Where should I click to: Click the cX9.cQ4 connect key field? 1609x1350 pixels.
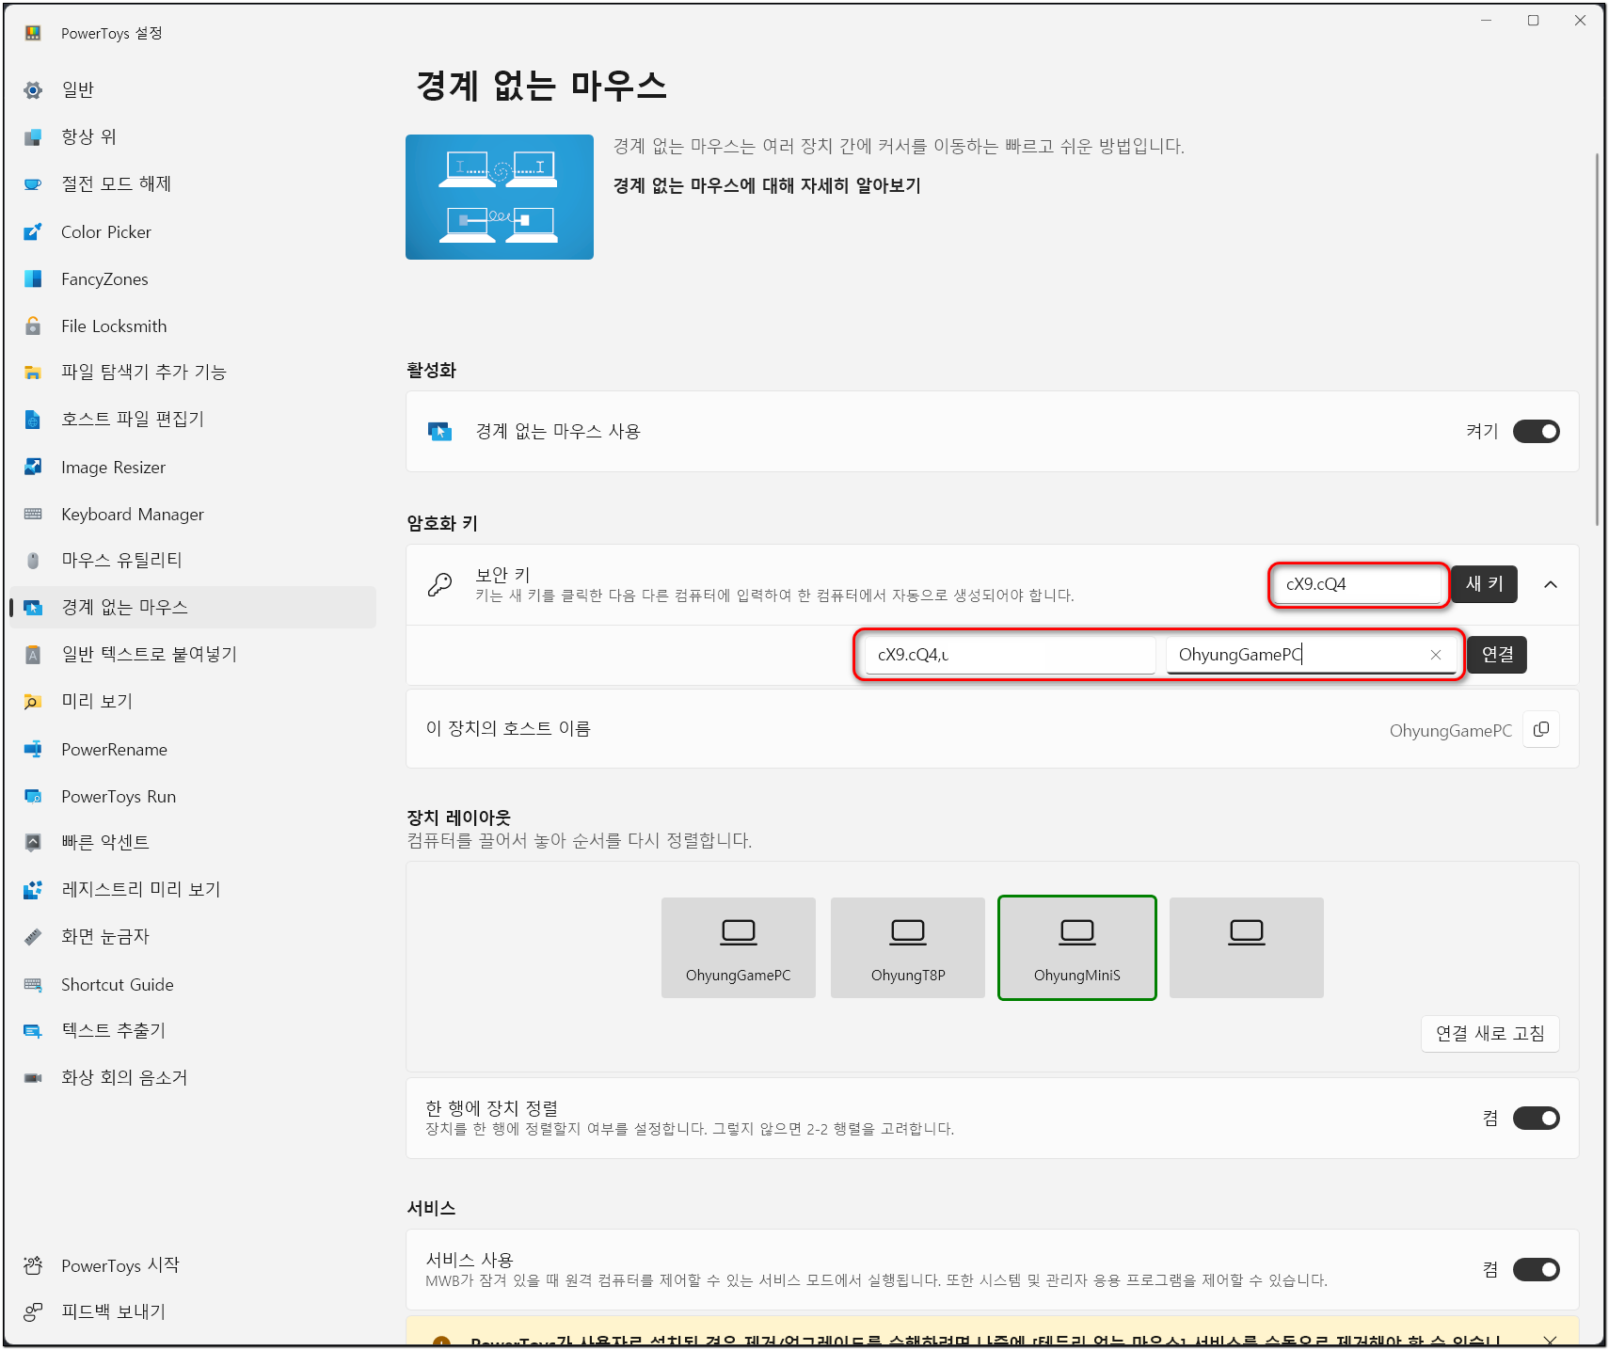click(x=1010, y=655)
